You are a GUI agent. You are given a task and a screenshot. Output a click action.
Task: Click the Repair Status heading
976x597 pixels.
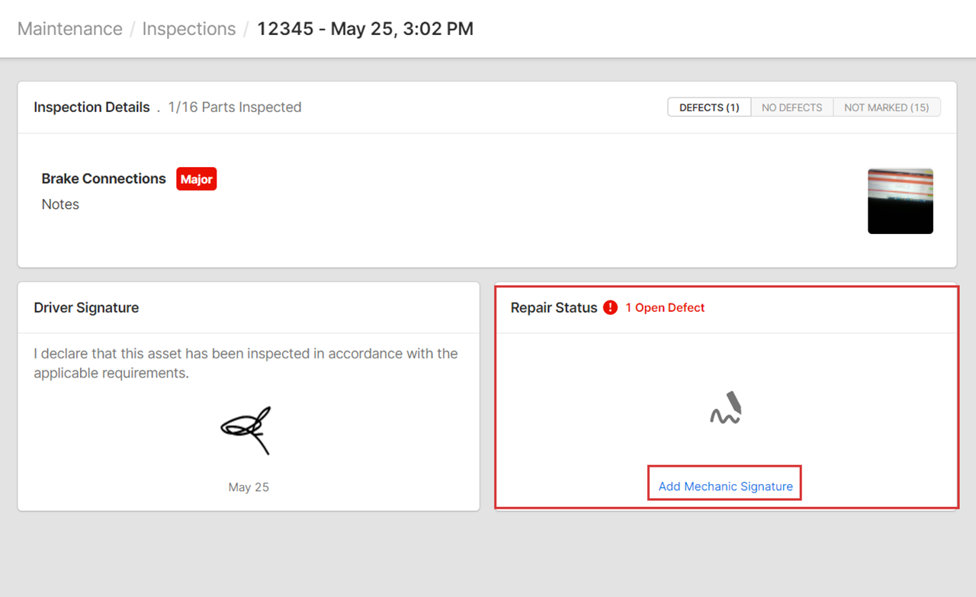(x=554, y=308)
